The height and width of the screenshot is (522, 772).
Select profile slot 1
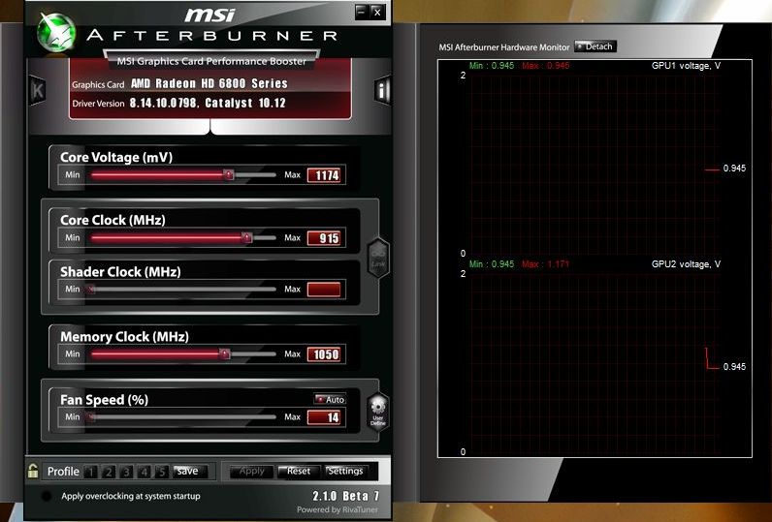coord(90,472)
